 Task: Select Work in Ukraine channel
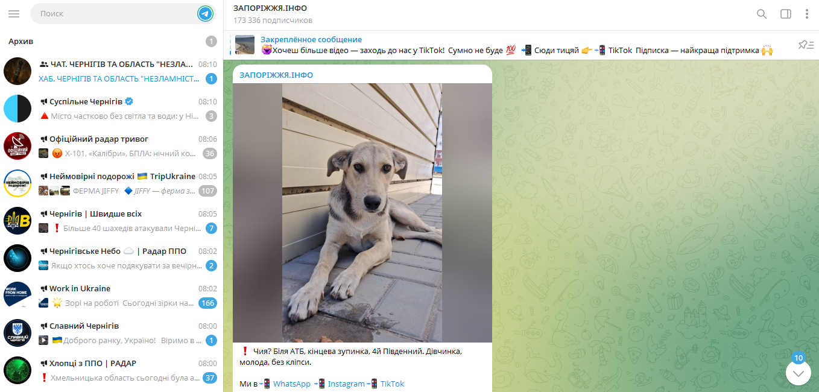point(112,296)
